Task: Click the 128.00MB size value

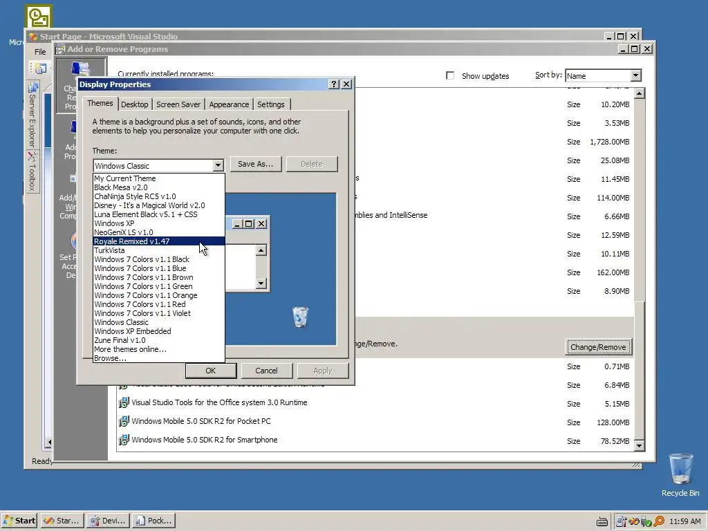Action: [613, 422]
